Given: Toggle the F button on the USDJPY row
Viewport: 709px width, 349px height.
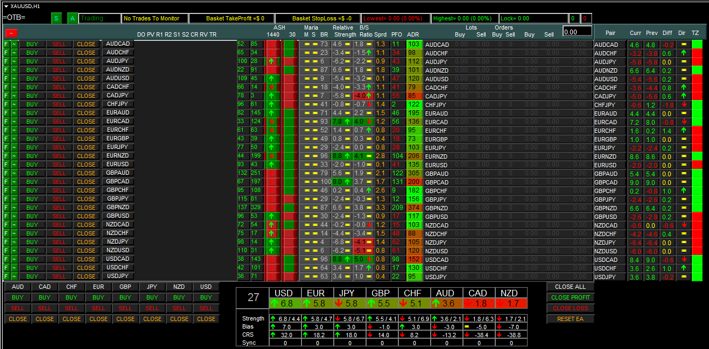Looking at the screenshot, I should pyautogui.click(x=6, y=276).
